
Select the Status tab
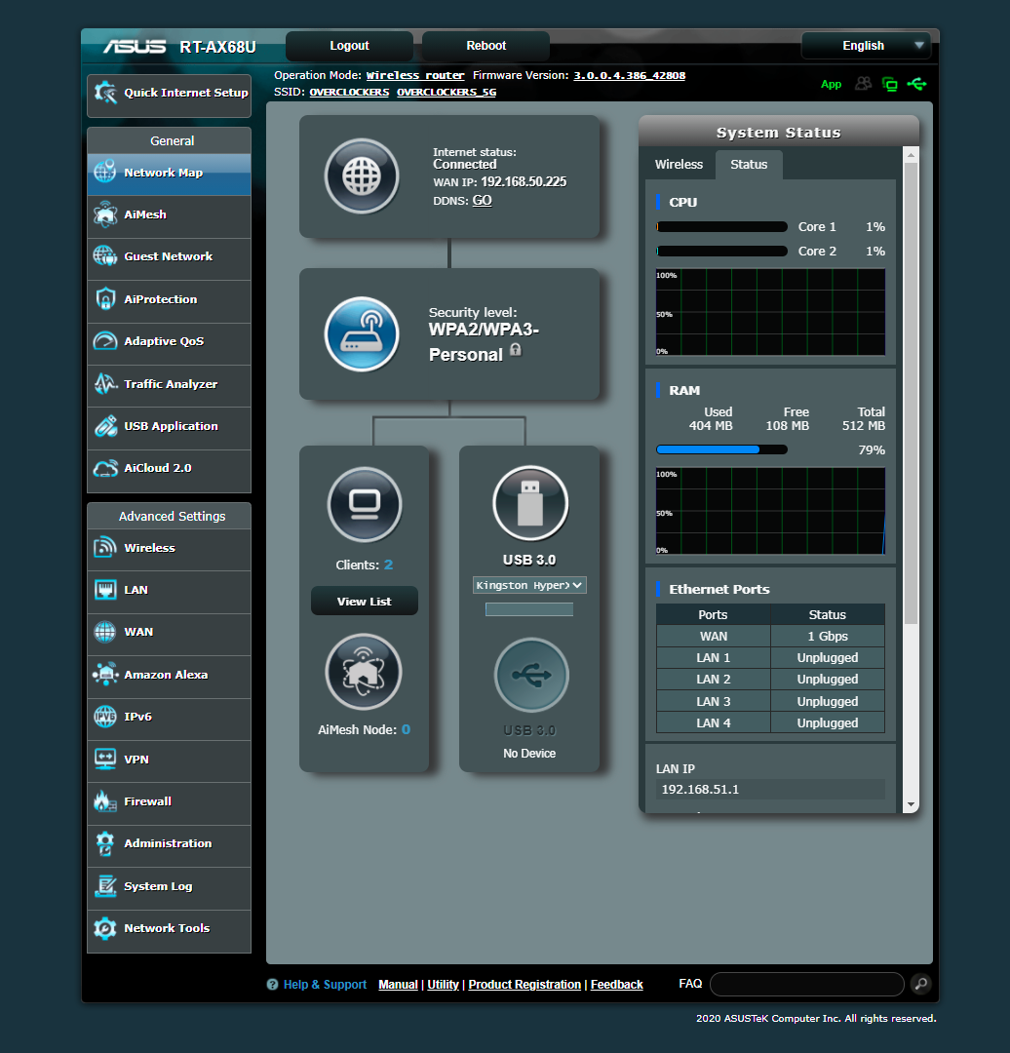coord(749,164)
